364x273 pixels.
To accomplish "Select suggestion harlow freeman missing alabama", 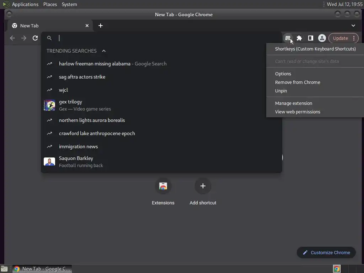I will (162, 64).
